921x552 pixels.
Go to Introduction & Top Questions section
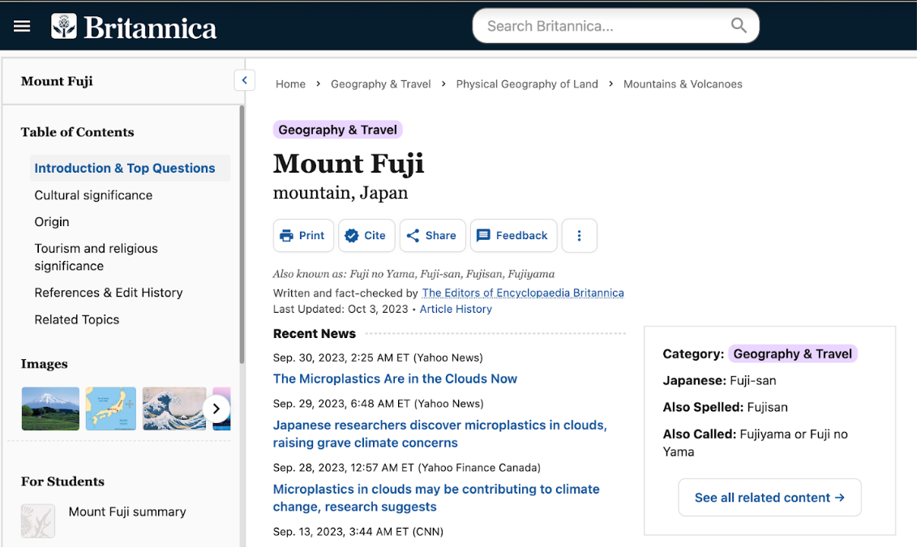click(125, 169)
